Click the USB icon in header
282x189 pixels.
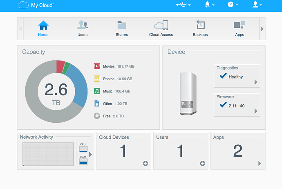[181, 4]
